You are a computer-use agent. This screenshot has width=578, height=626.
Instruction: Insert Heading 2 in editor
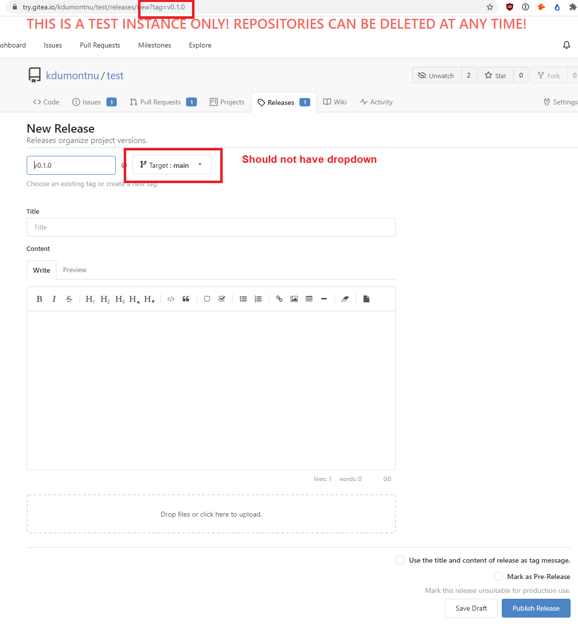tap(105, 299)
